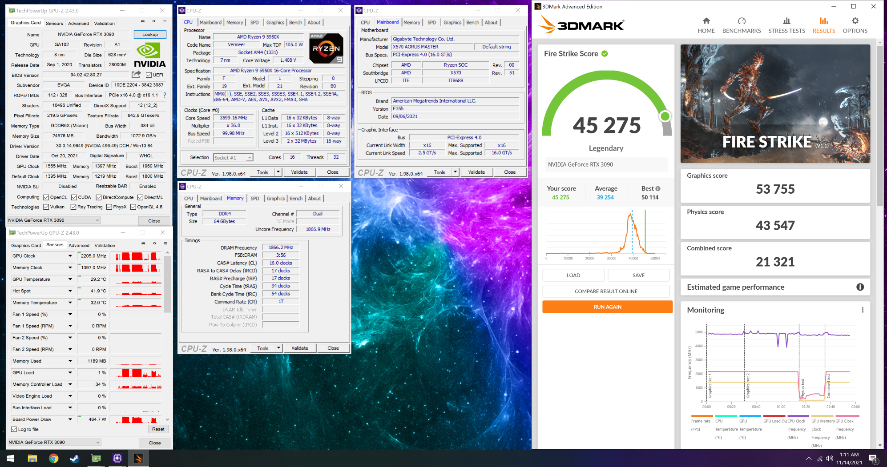The image size is (887, 467).
Task: Open OPTIONS gear in 3DMark
Action: point(855,26)
